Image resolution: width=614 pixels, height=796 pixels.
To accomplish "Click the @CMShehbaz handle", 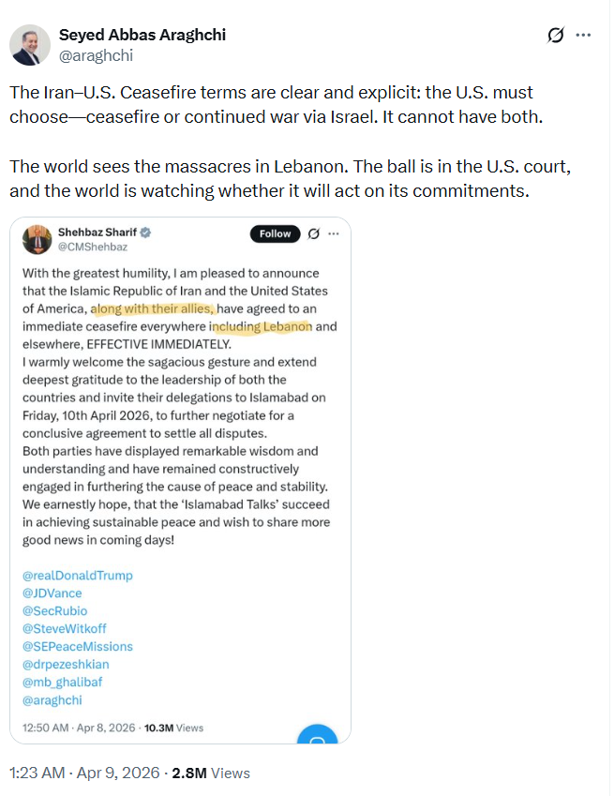I will click(91, 248).
